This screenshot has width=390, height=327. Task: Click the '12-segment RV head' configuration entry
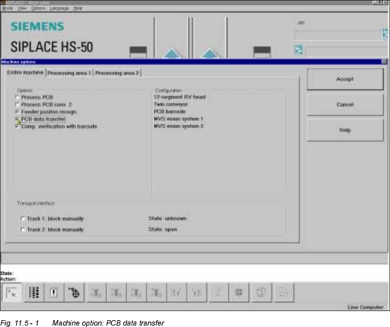[x=180, y=97]
